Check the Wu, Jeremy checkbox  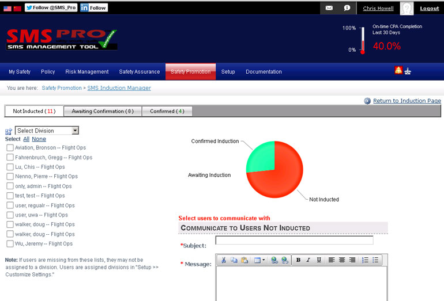tap(10, 243)
